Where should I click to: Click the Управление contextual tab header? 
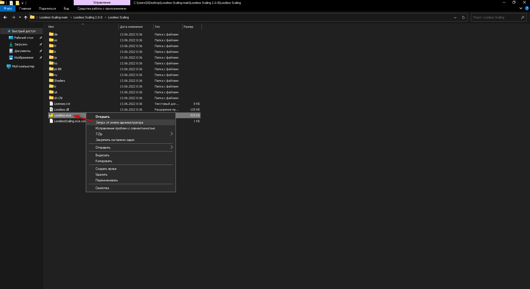point(102,2)
